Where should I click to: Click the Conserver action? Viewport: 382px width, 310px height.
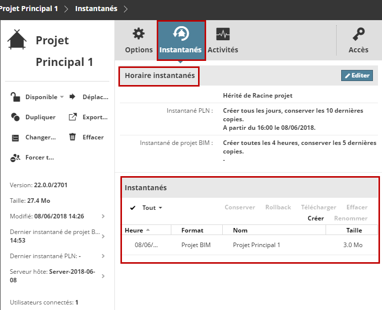240,207
